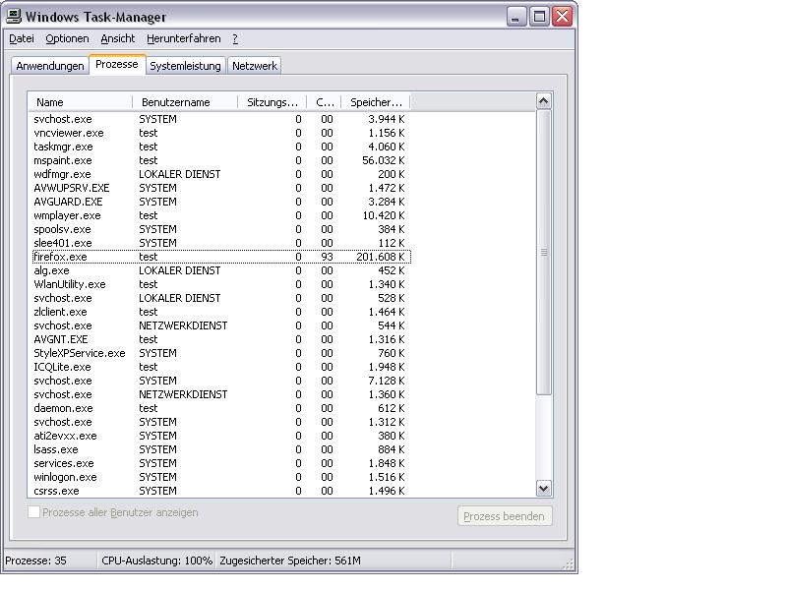Click Prozesse: 35 in status bar
Screen dimensions: 787x590
[x=35, y=560]
